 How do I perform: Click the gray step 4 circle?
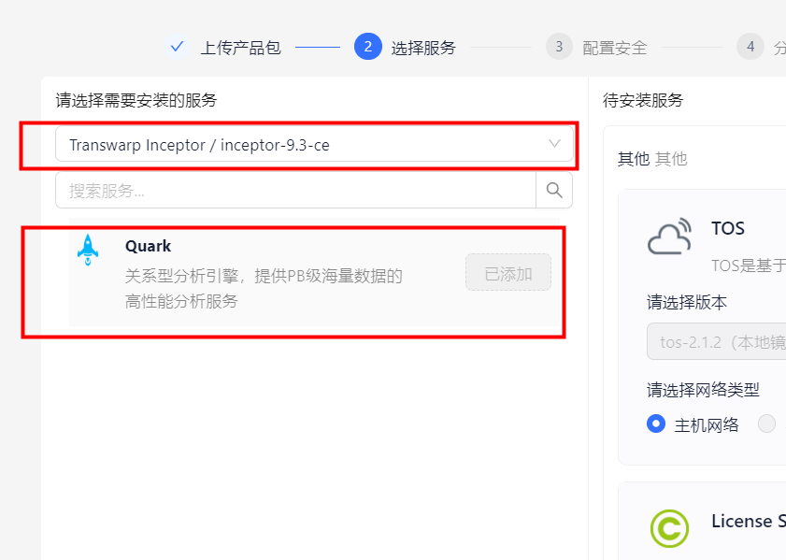750,47
